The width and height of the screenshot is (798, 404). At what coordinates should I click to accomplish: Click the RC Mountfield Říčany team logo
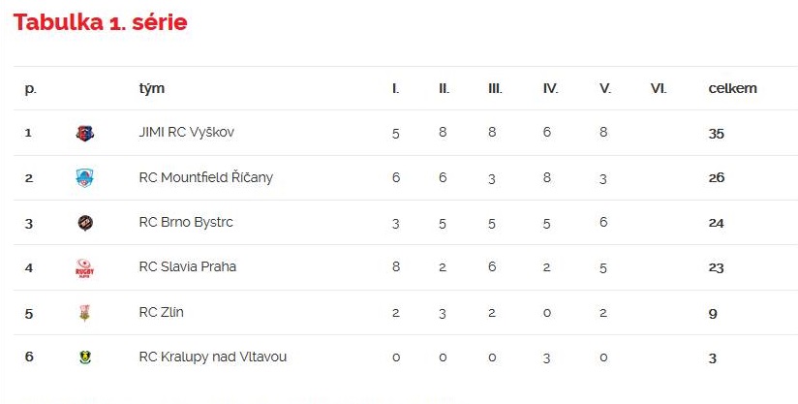coord(85,178)
